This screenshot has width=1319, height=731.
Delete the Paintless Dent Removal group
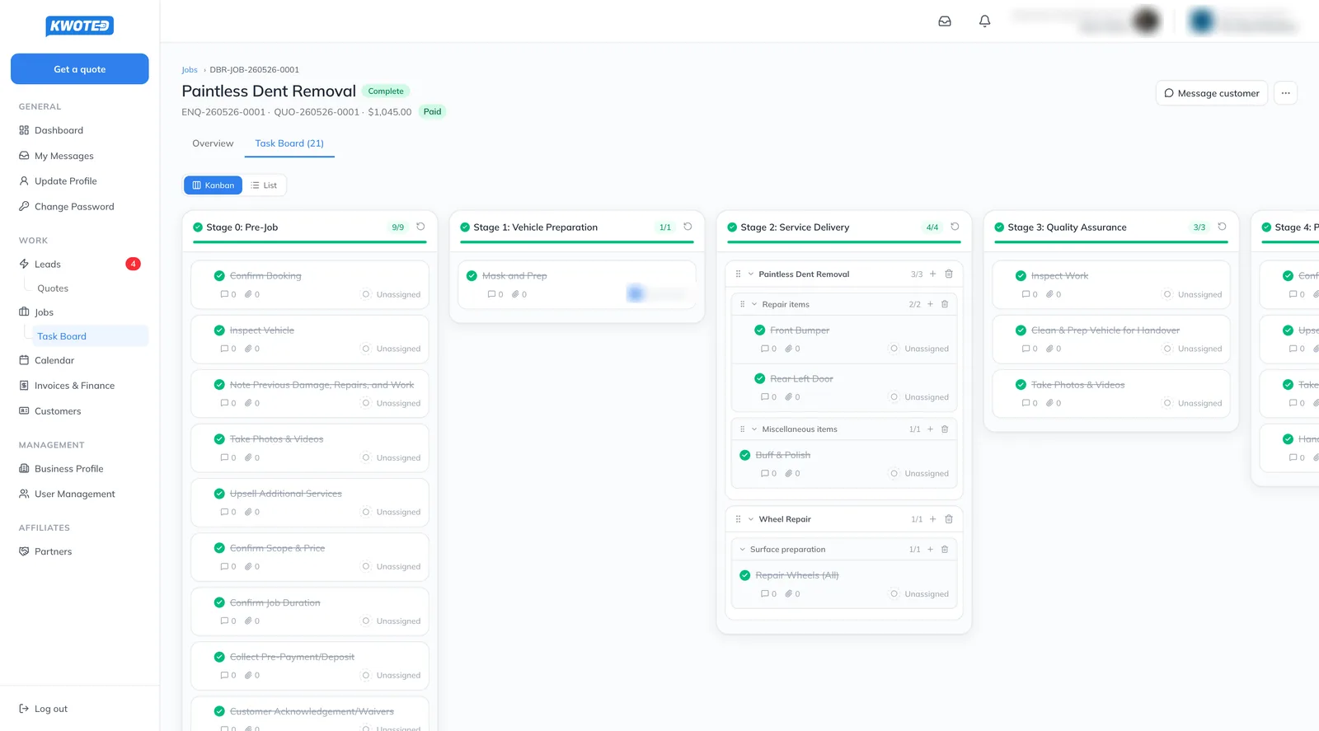[x=949, y=274]
